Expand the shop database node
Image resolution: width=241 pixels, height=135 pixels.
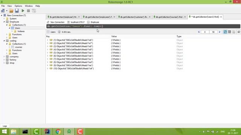(x=4, y=63)
